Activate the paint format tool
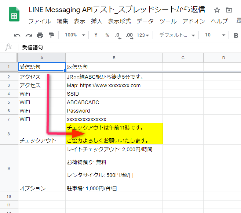Viewport: 241px width, 213px height. click(51, 35)
